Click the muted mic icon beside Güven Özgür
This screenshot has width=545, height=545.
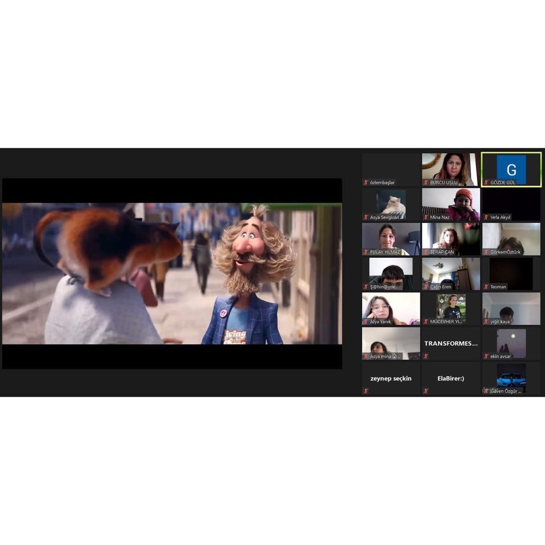click(x=486, y=391)
